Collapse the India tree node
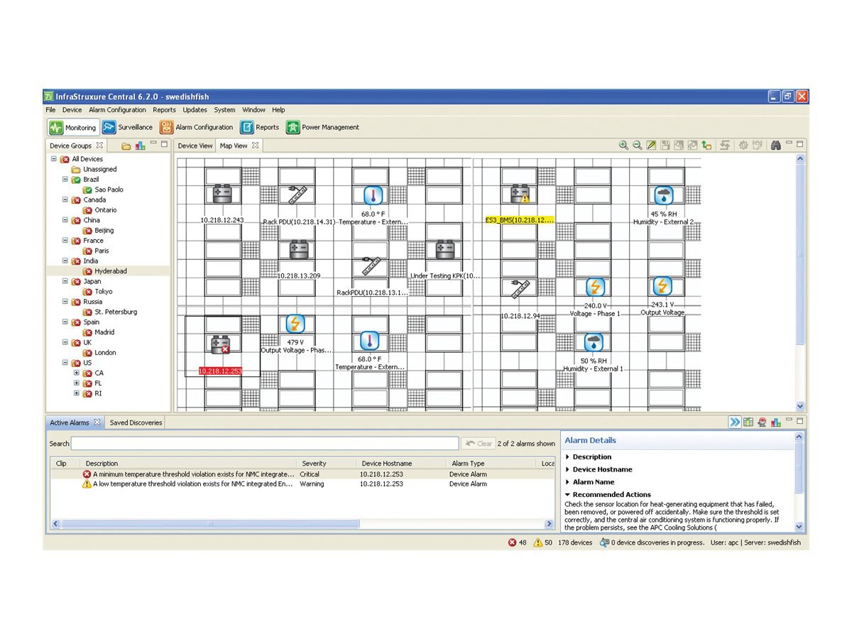The image size is (852, 639). 65,261
